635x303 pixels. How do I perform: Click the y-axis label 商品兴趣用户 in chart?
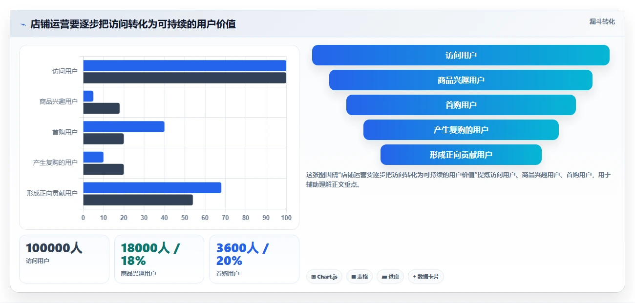pyautogui.click(x=59, y=102)
